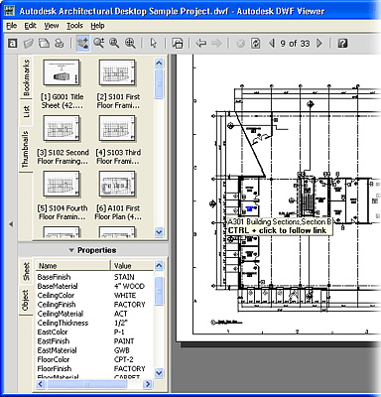Image resolution: width=381 pixels, height=397 pixels.
Task: Open the Tools menu
Action: [74, 26]
